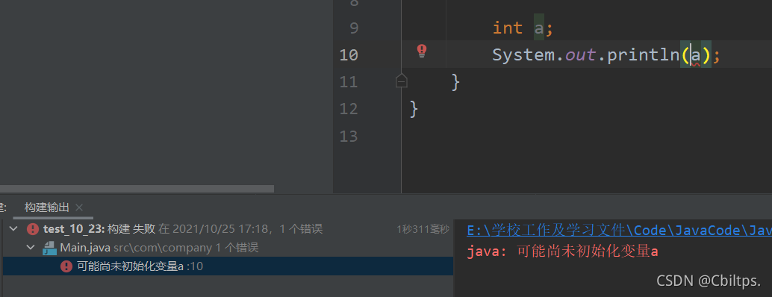Collapse the method fold marker at line 11
Screen dimensions: 772x297
[x=401, y=81]
